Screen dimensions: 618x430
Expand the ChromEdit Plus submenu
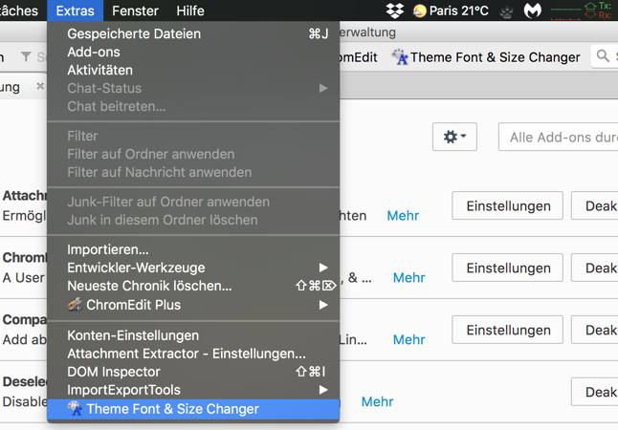coord(323,305)
